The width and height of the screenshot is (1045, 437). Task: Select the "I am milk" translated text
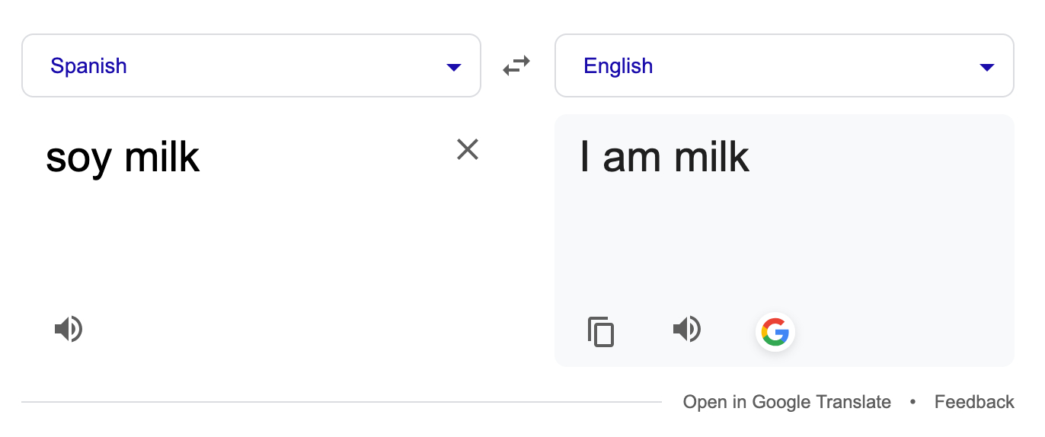point(664,157)
